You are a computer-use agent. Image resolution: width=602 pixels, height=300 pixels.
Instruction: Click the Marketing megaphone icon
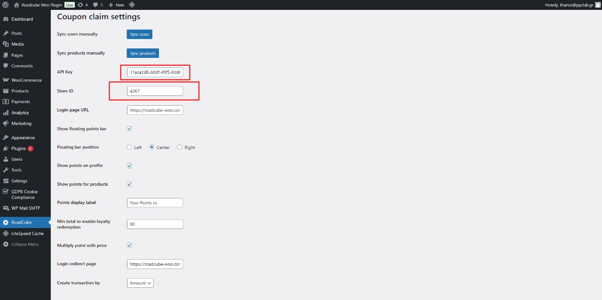[6, 124]
